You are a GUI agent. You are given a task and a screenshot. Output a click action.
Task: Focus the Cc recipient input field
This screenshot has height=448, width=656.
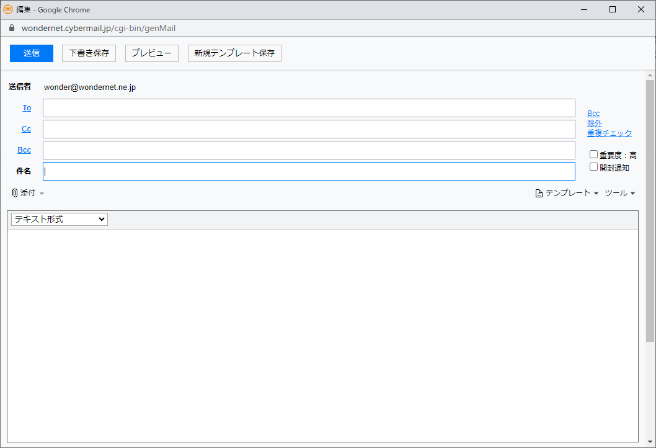coord(309,129)
